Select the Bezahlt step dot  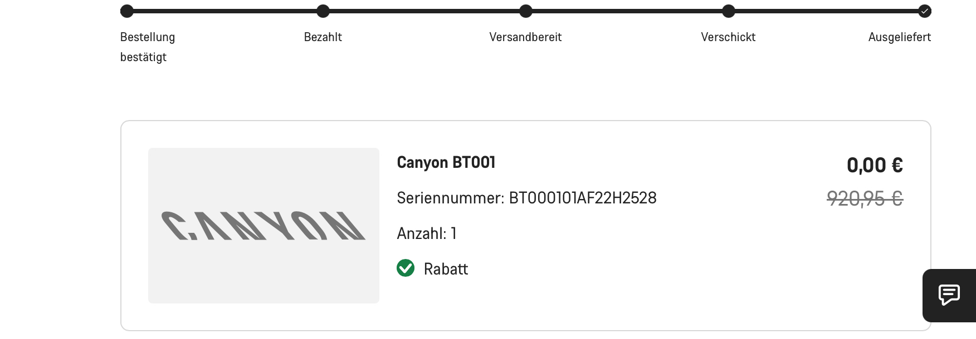click(323, 11)
